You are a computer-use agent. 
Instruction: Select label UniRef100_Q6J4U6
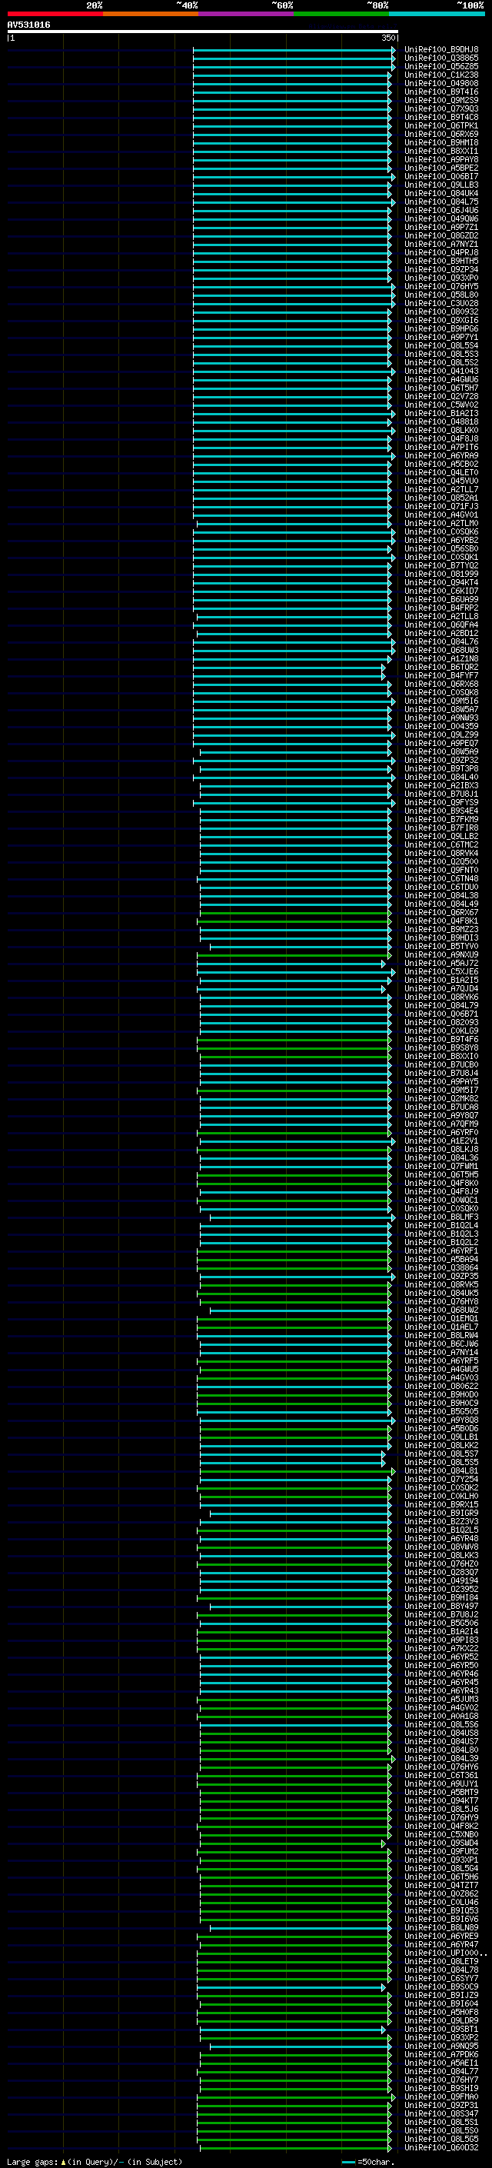(441, 211)
